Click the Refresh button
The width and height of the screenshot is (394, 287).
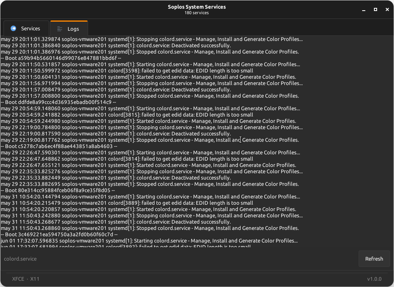(x=374, y=259)
